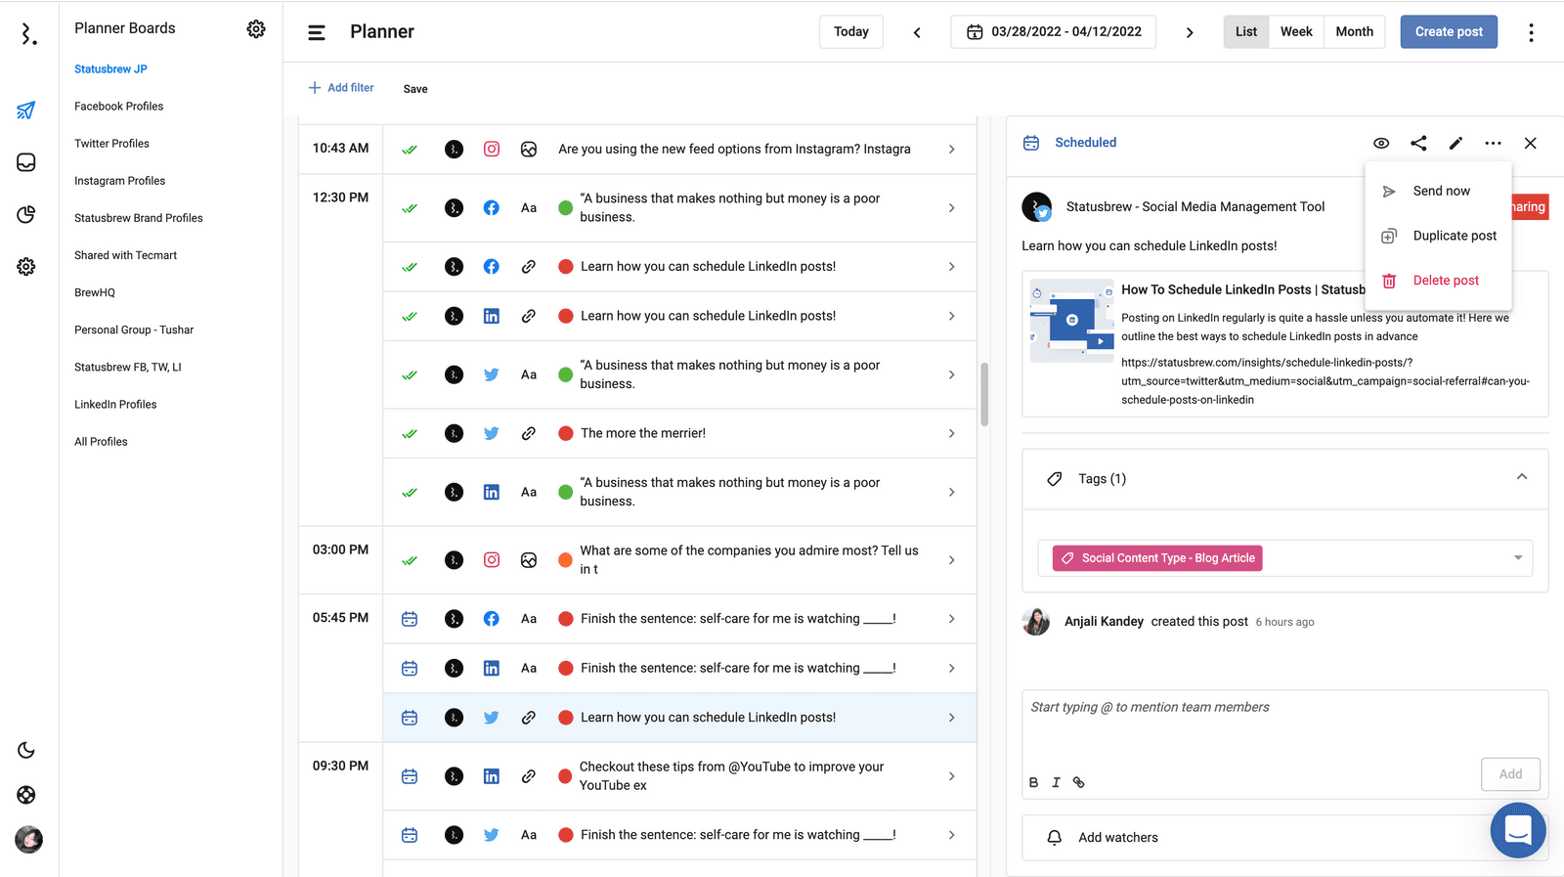Click the Create post button
This screenshot has width=1564, height=877.
[1448, 31]
